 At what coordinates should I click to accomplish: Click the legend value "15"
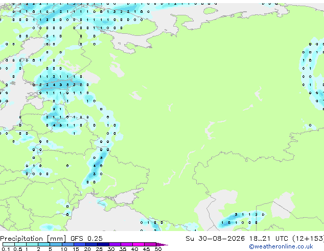(x=76, y=249)
